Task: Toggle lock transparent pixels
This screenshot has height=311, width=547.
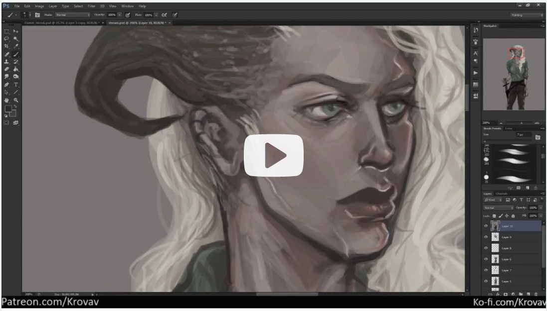Action: [x=494, y=216]
